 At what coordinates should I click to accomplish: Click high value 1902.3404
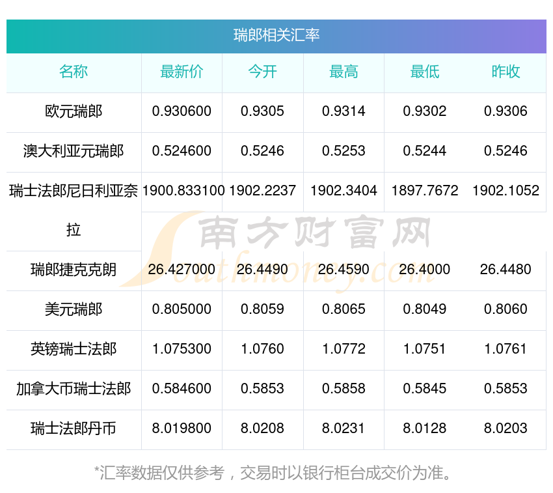click(344, 191)
